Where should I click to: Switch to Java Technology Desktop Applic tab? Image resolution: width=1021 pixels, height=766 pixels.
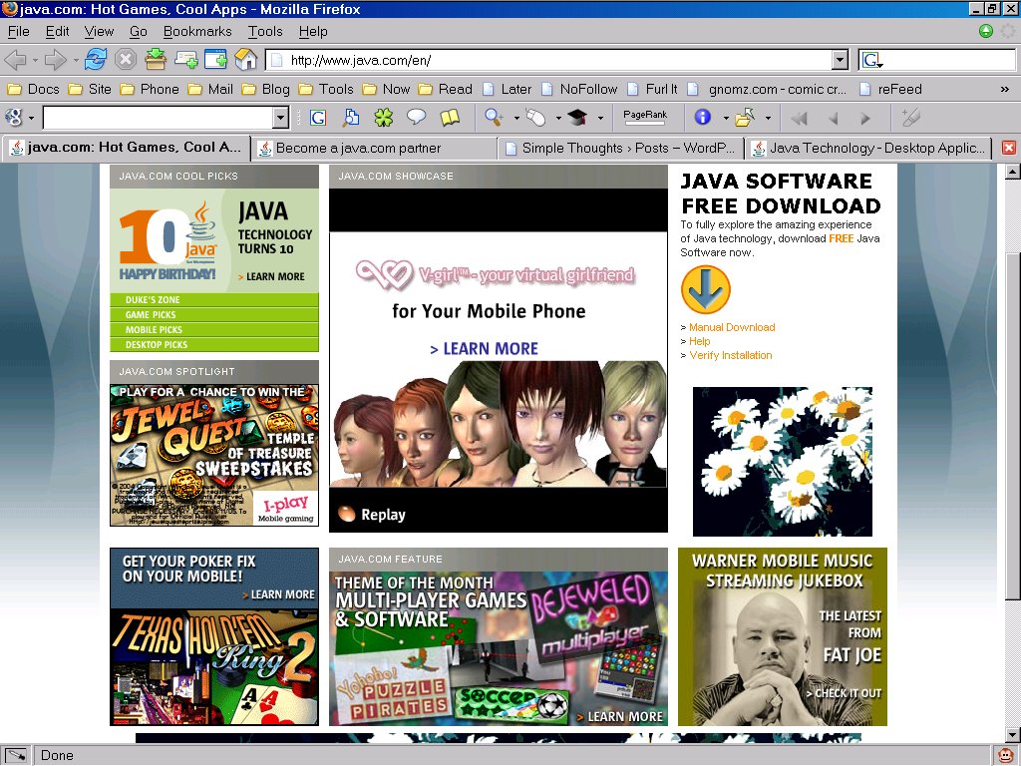(868, 148)
